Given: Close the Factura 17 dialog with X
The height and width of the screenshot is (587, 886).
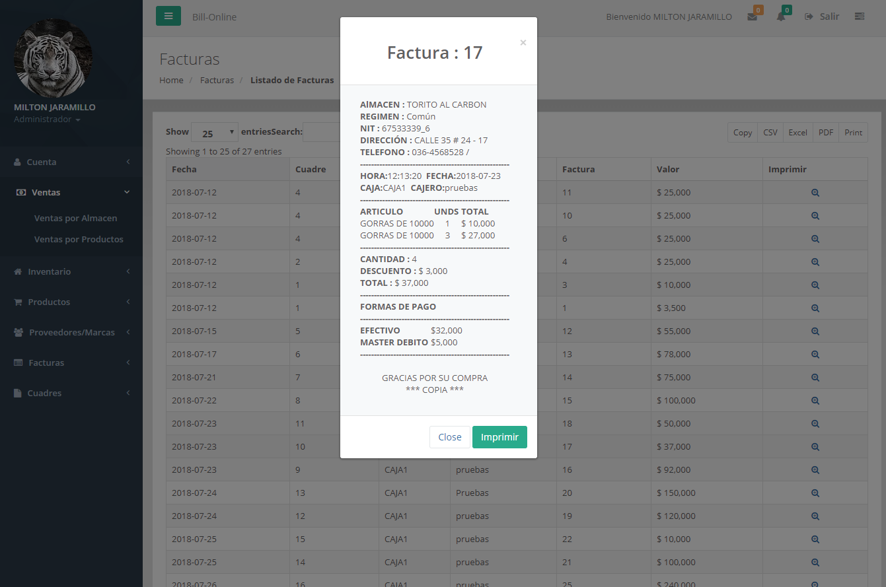Looking at the screenshot, I should tap(523, 43).
